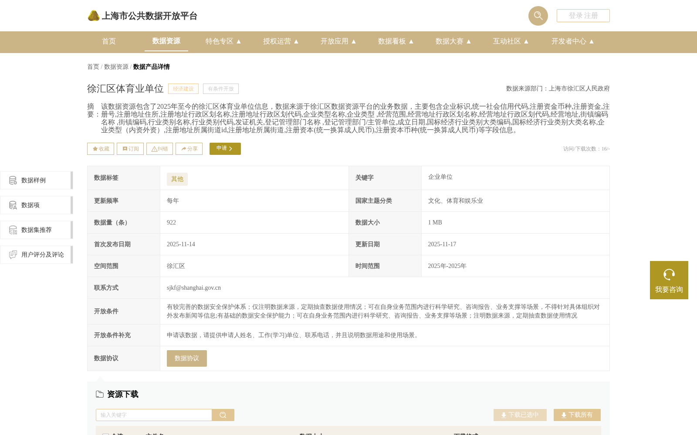Viewport: 697px width, 435px height.
Task: Click the folder icon beside 资源下载
Action: click(100, 394)
